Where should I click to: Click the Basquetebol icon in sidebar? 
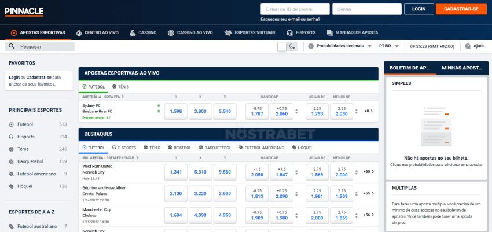tap(12, 161)
